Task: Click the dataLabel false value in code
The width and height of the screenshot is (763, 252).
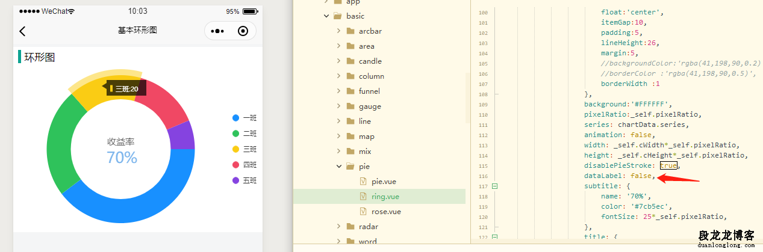Action: pos(642,176)
